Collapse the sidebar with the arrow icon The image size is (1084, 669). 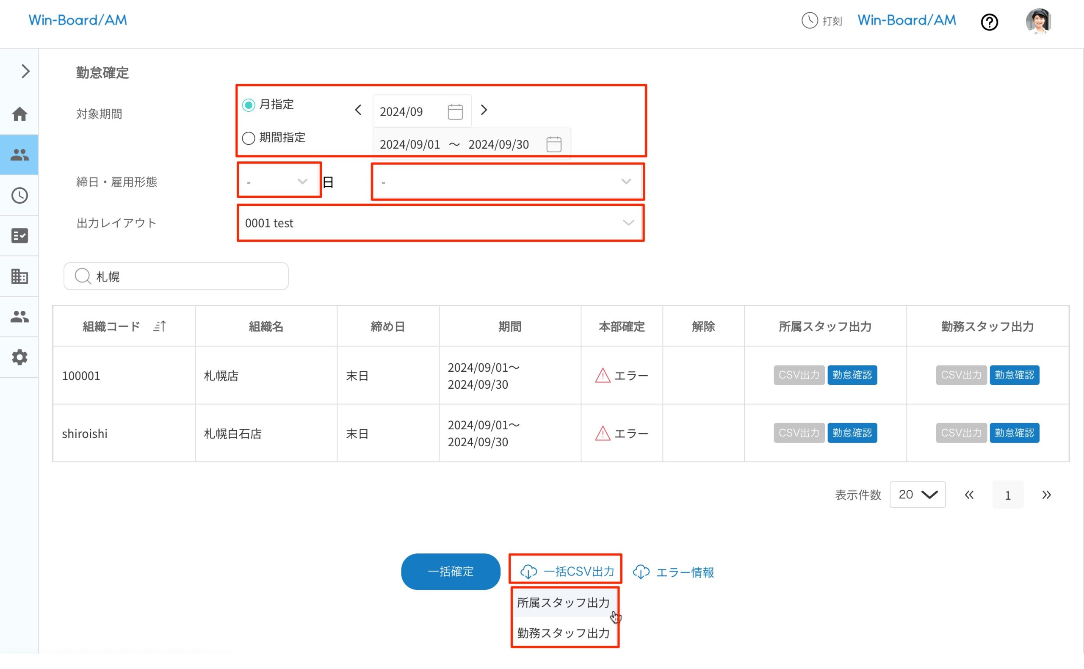point(25,71)
